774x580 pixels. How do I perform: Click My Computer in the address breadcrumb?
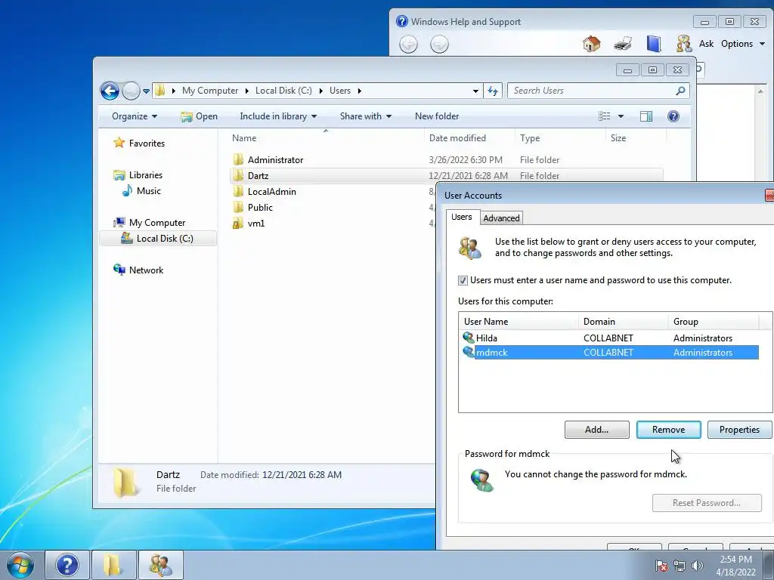[x=210, y=91]
